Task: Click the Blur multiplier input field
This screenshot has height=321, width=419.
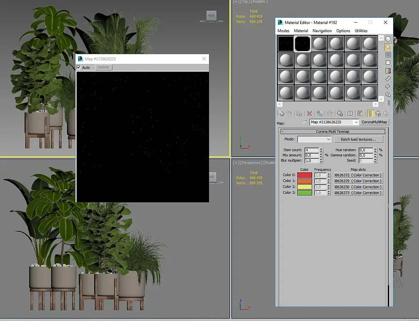Action: pyautogui.click(x=312, y=161)
